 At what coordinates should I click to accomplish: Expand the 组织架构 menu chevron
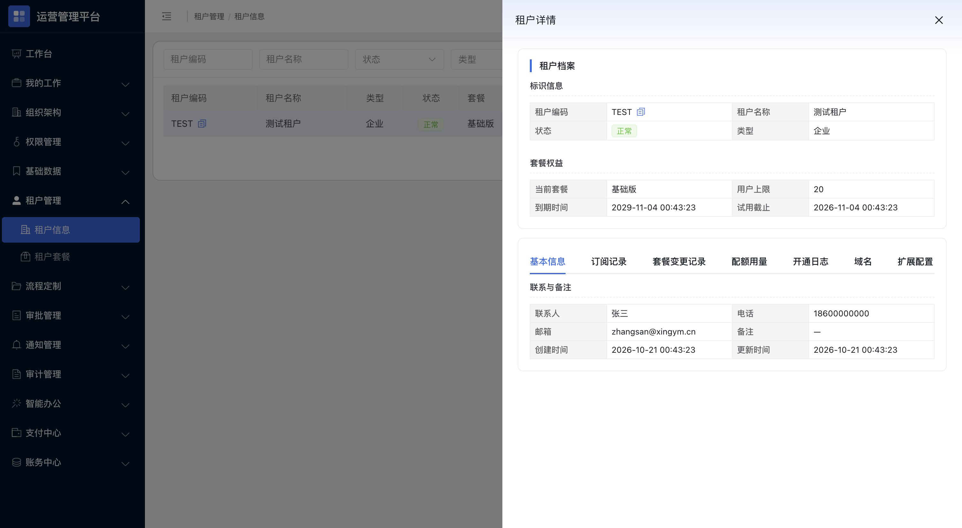pos(125,114)
